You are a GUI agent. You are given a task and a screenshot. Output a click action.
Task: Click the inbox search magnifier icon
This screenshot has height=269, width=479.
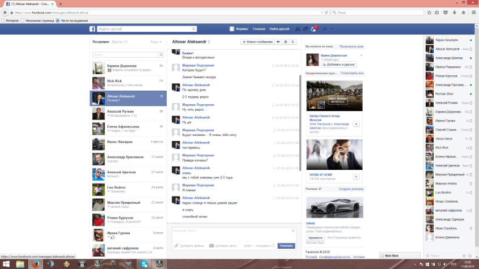click(x=161, y=55)
